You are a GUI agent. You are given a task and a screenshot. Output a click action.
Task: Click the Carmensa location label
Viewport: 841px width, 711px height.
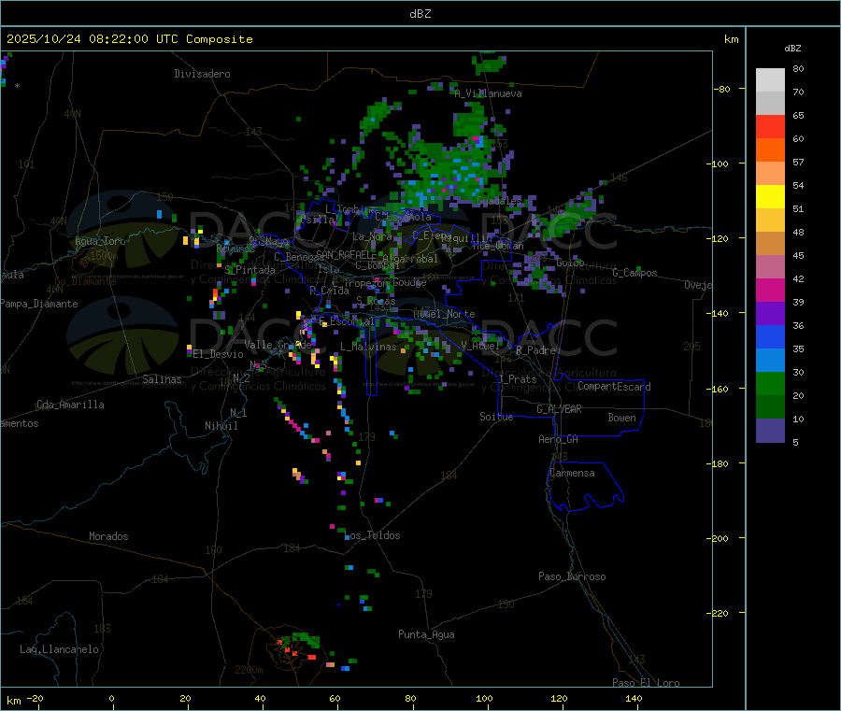point(572,473)
